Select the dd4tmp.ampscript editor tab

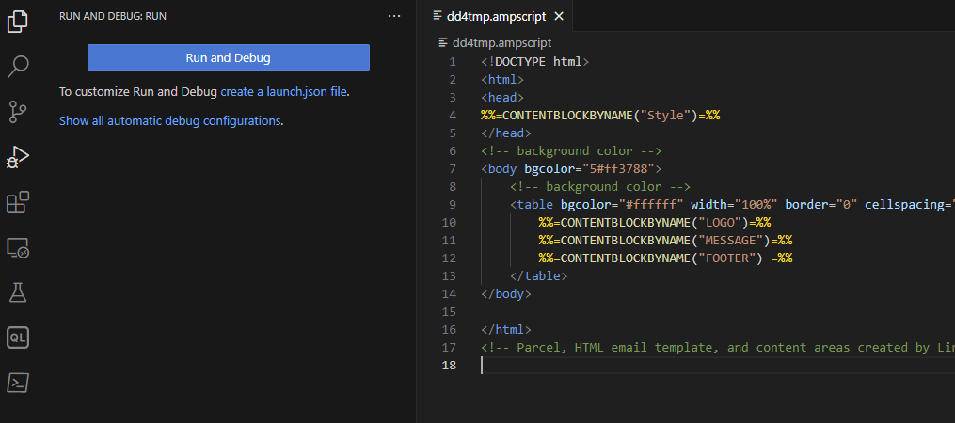[494, 16]
